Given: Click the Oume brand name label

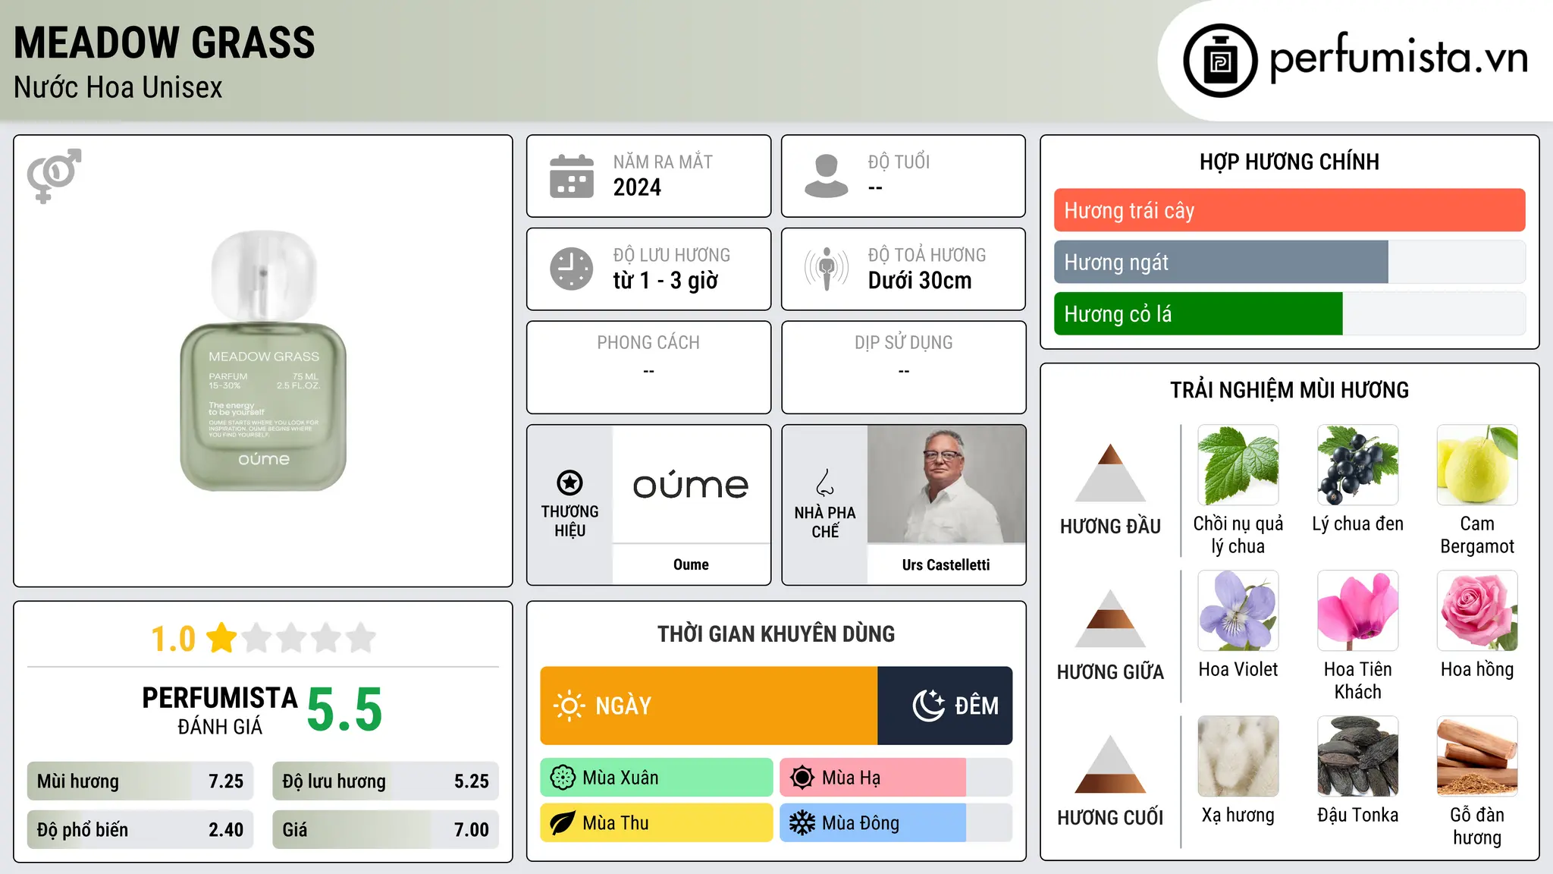Looking at the screenshot, I should 691,564.
